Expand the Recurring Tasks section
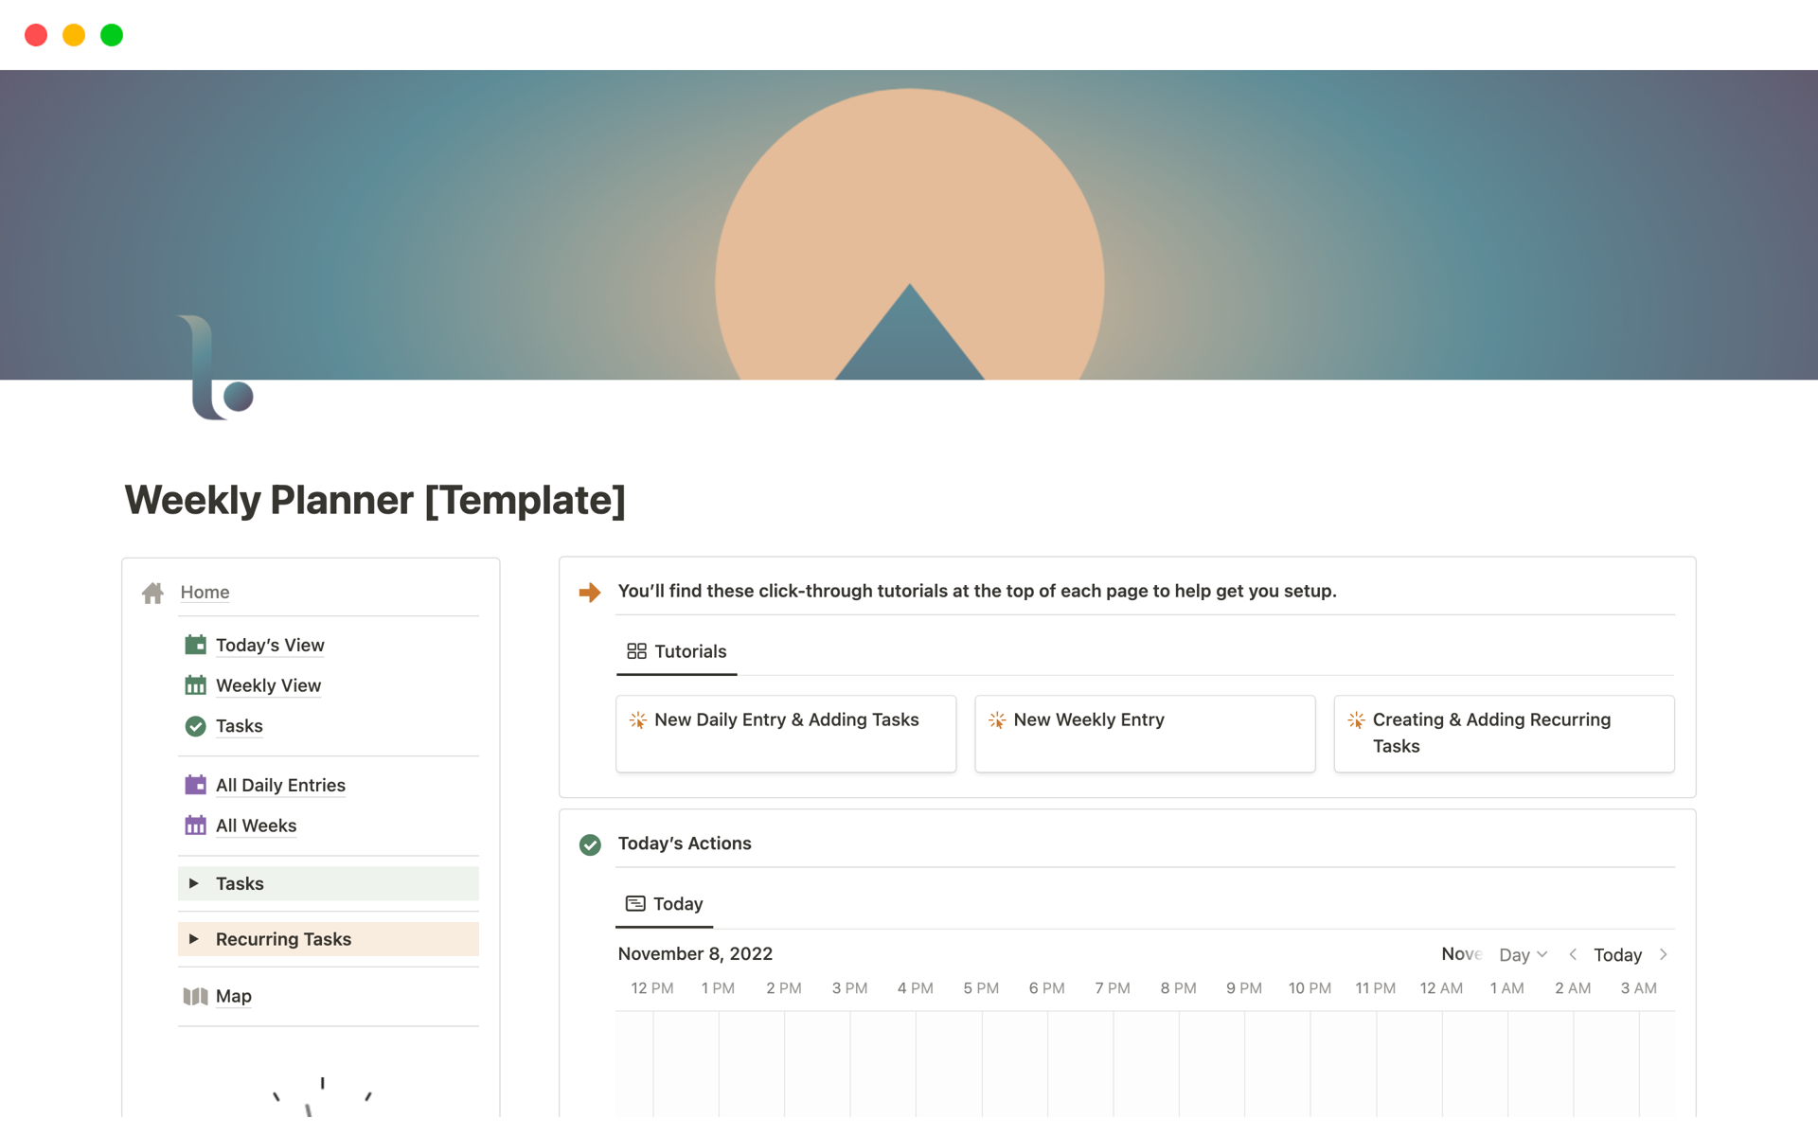Screen dimensions: 1818x1136 [x=195, y=938]
